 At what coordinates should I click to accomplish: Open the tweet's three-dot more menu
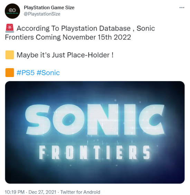coord(182,8)
